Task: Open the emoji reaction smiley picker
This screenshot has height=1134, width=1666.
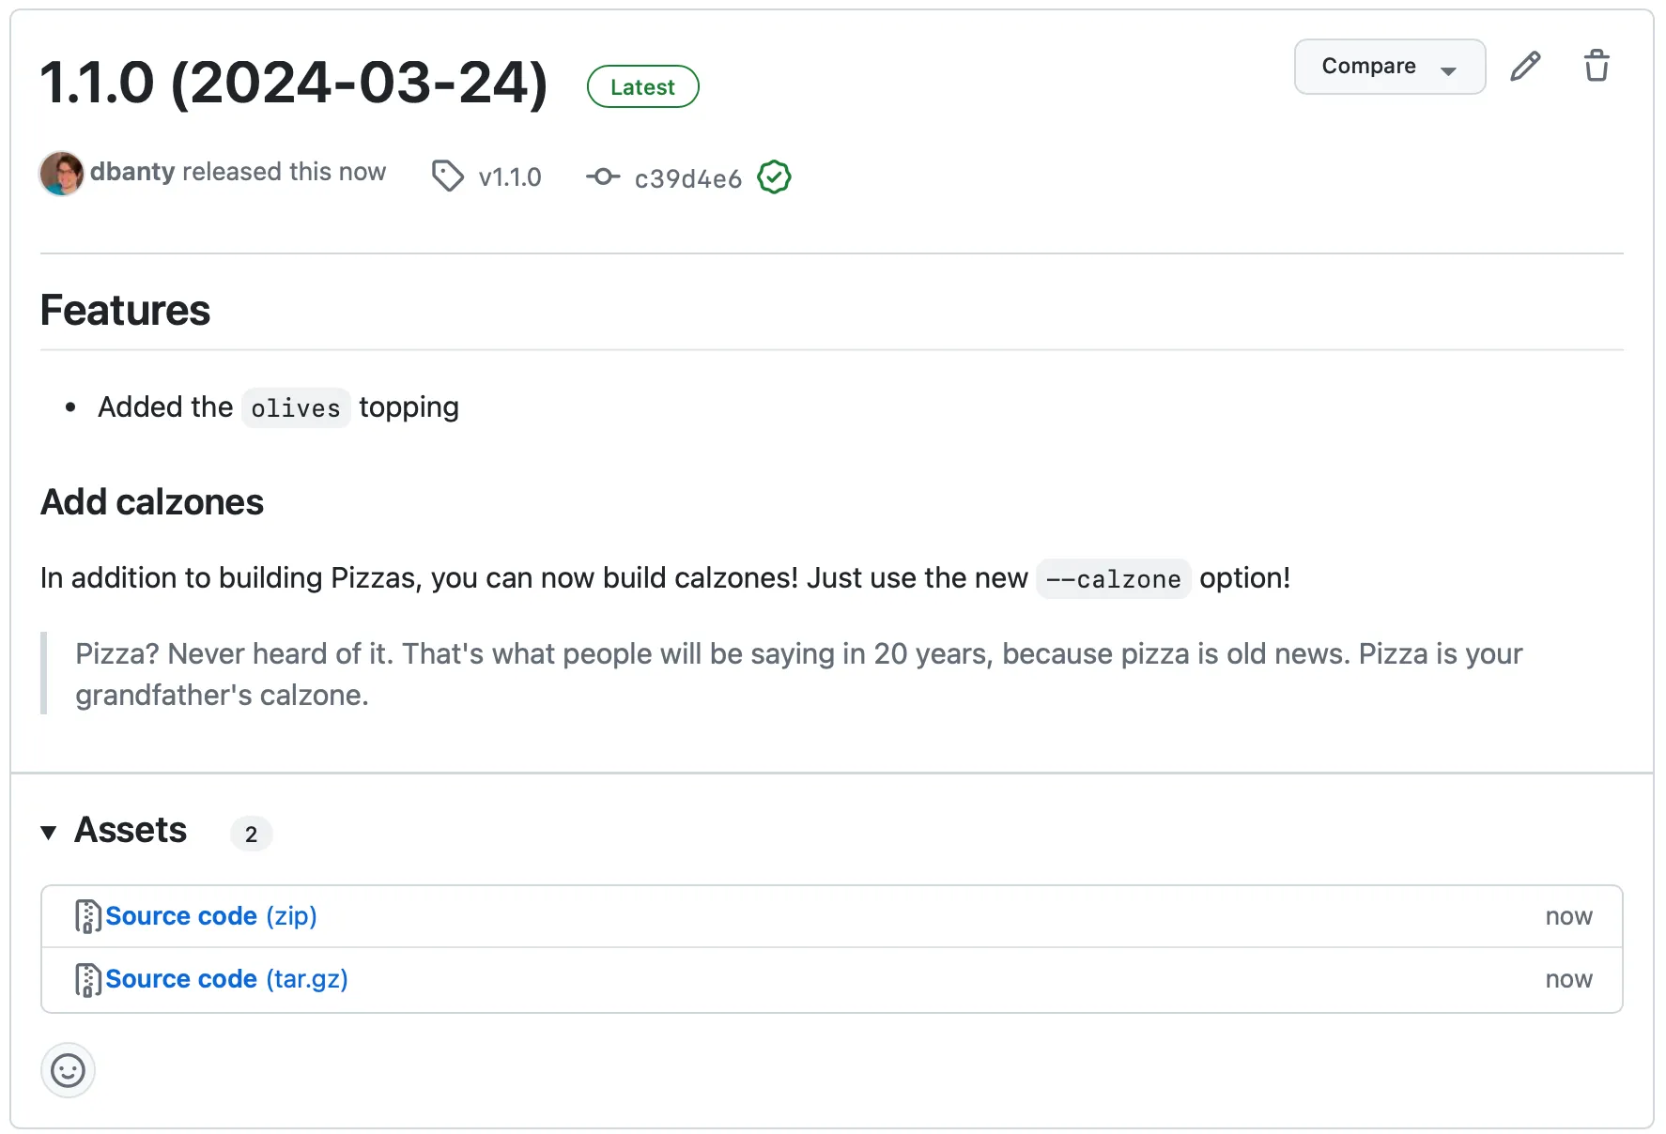Action: coord(67,1069)
